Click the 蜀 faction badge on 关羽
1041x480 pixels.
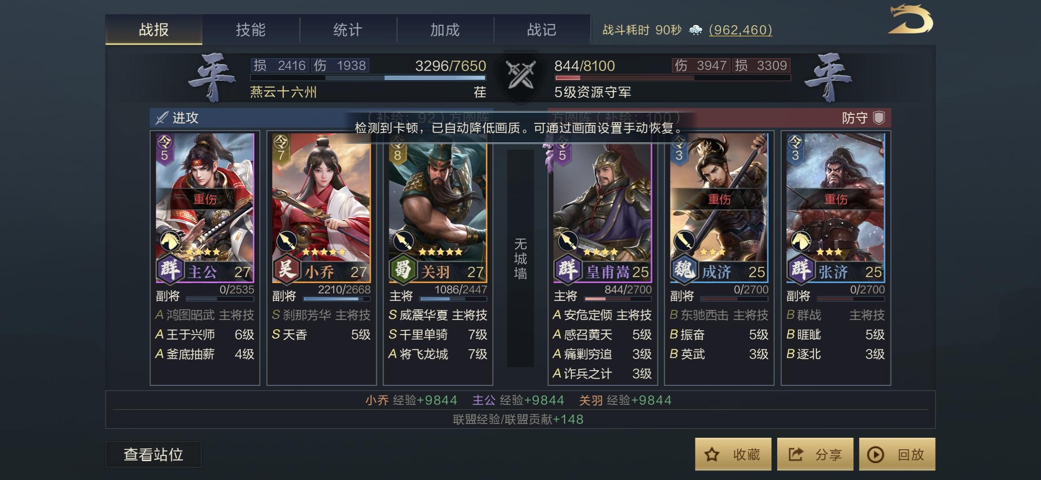tap(402, 269)
